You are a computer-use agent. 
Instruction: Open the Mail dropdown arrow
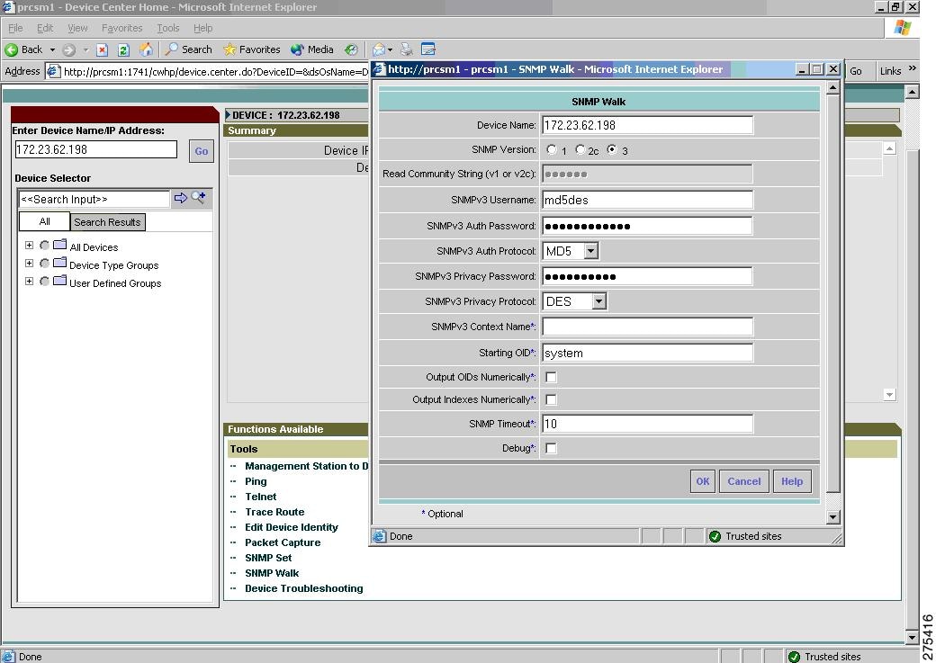[390, 50]
